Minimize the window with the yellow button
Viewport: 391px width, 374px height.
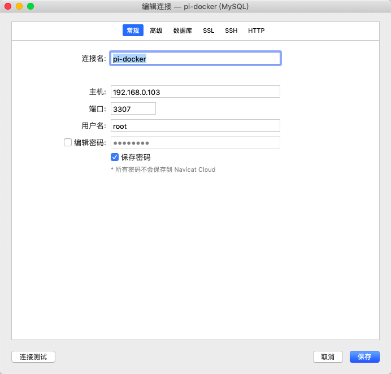coord(19,6)
